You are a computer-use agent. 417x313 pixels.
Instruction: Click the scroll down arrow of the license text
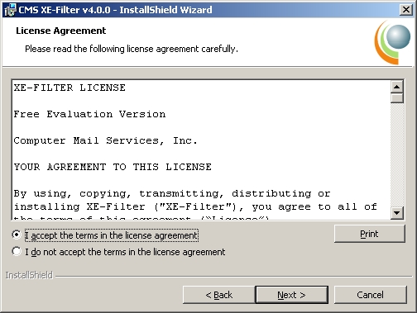click(x=397, y=212)
